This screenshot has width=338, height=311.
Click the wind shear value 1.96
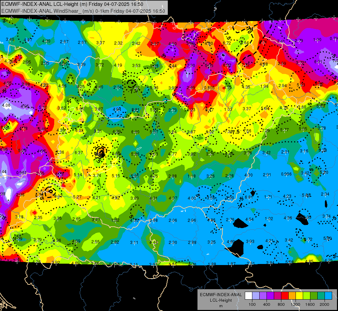pos(264,86)
